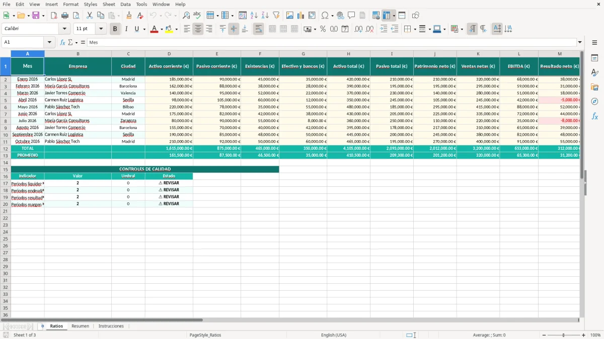This screenshot has width=604, height=339.
Task: Expand the formula bar dropdown
Action: (x=580, y=42)
